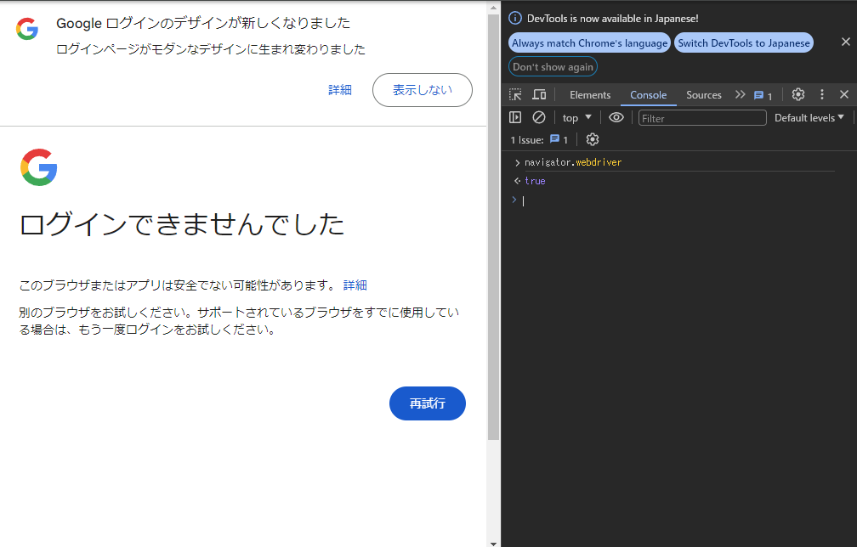Open DevTools settings gear in tab bar

tap(797, 95)
